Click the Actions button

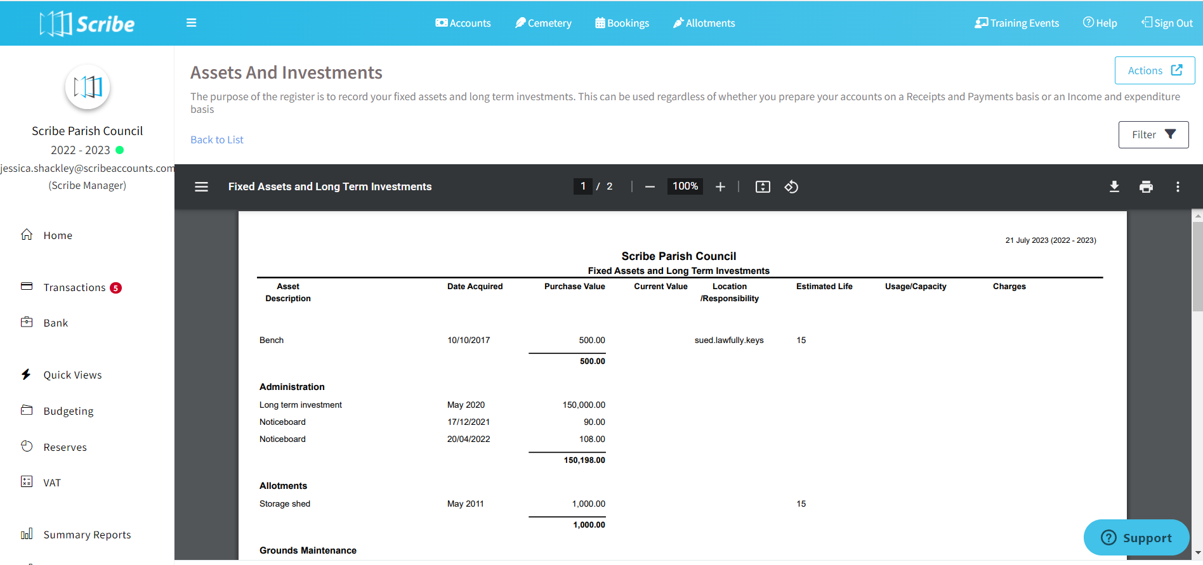tap(1155, 70)
